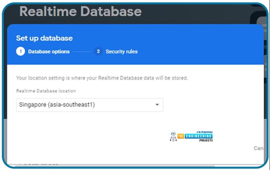Click the location setting description text
This screenshot has width=270, height=170.
[102, 78]
